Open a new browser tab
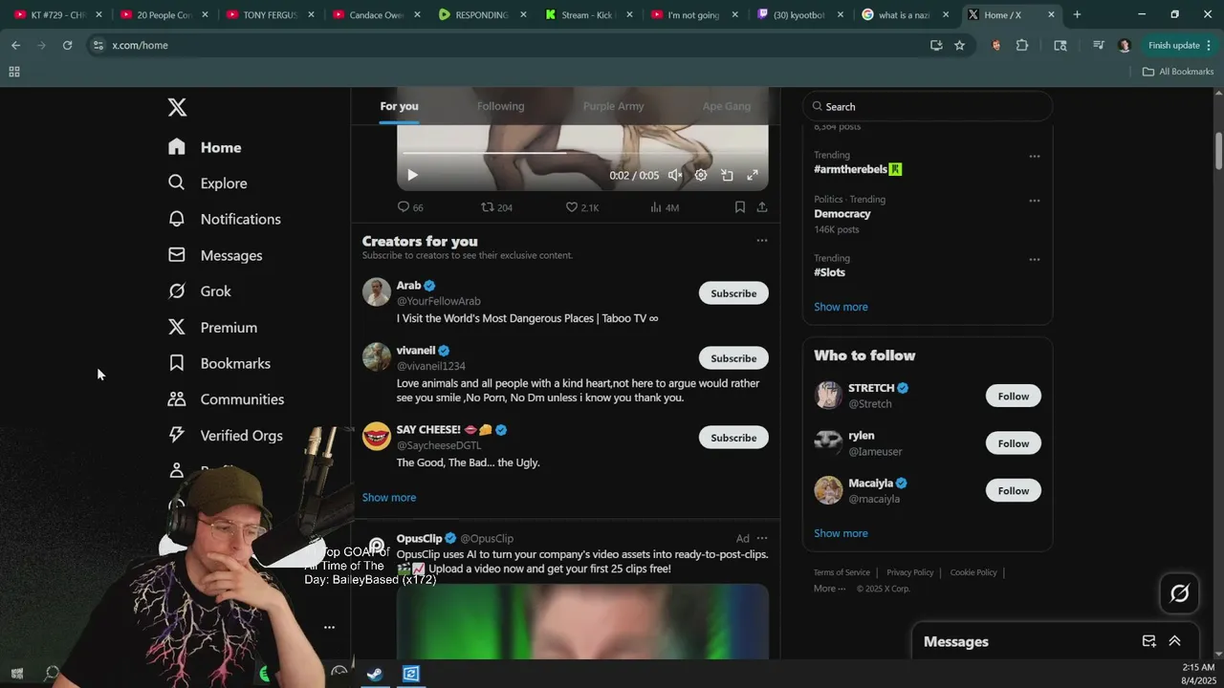 point(1077,14)
